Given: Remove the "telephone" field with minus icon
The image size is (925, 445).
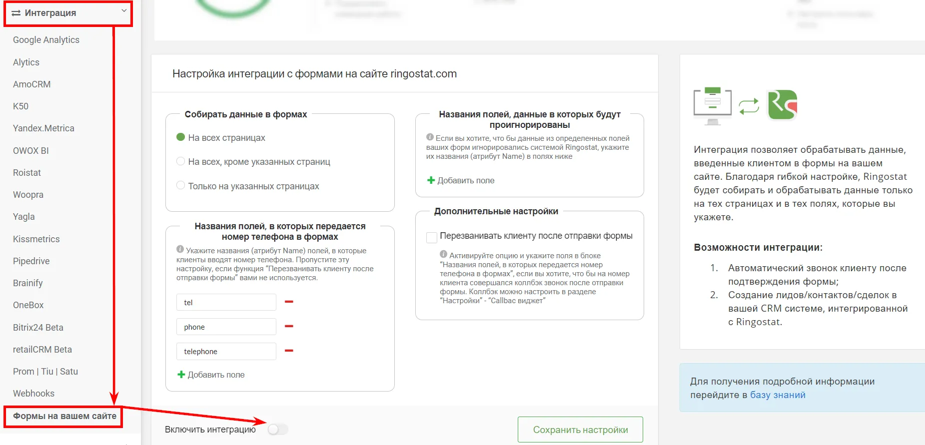Looking at the screenshot, I should (x=289, y=351).
